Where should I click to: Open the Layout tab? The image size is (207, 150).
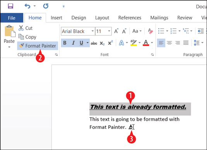[102, 18]
